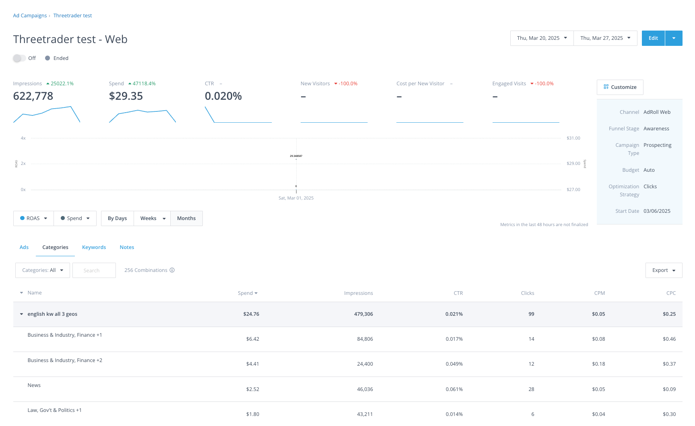Open the Edit button dropdown arrow

coord(673,38)
